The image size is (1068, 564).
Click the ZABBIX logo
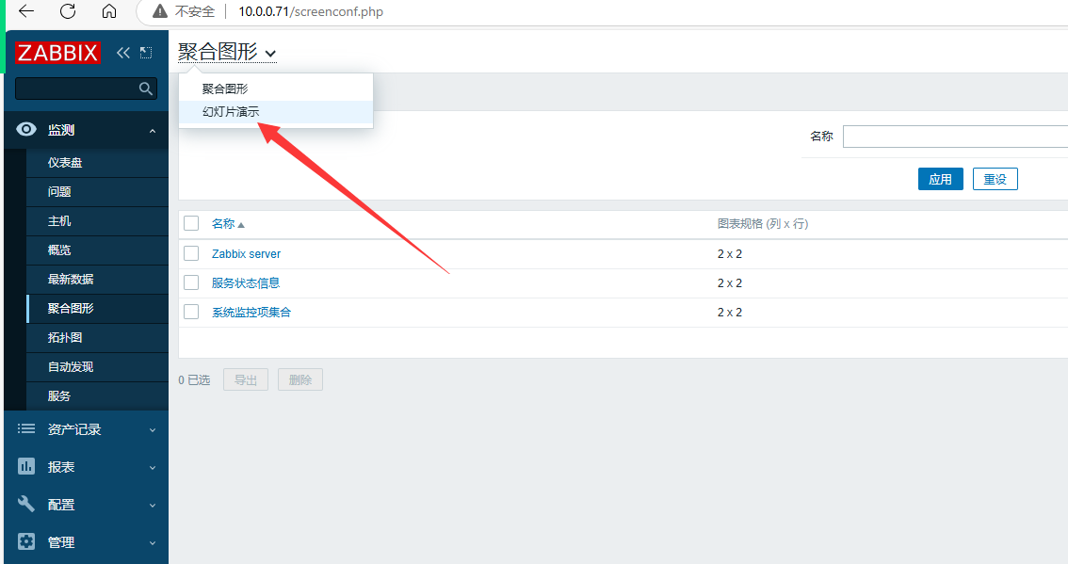click(x=57, y=53)
